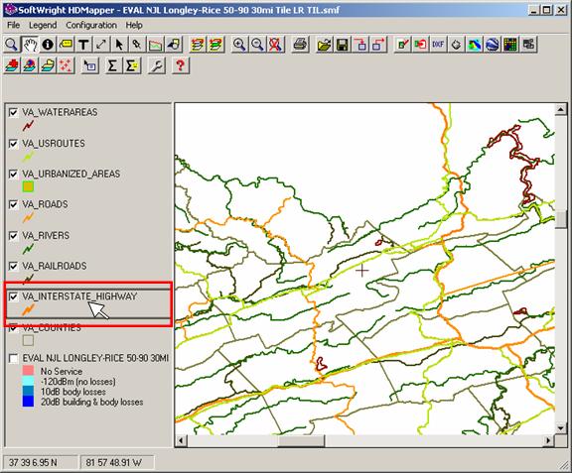Click latitude readout 37 39 6.95 N
Screen dimensions: 572x473
tap(33, 463)
